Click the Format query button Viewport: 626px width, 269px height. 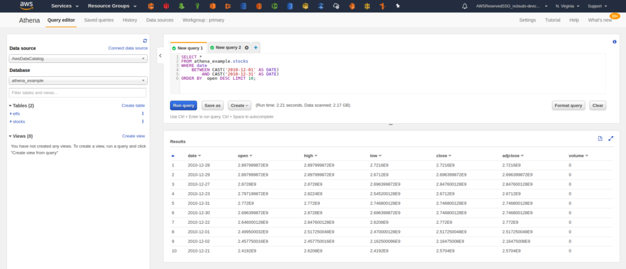coord(569,106)
